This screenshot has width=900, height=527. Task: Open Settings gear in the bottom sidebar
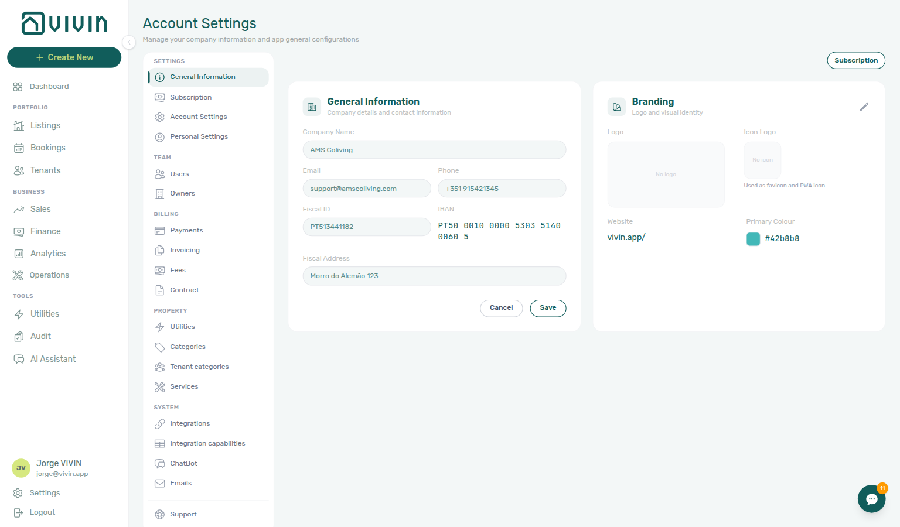18,493
